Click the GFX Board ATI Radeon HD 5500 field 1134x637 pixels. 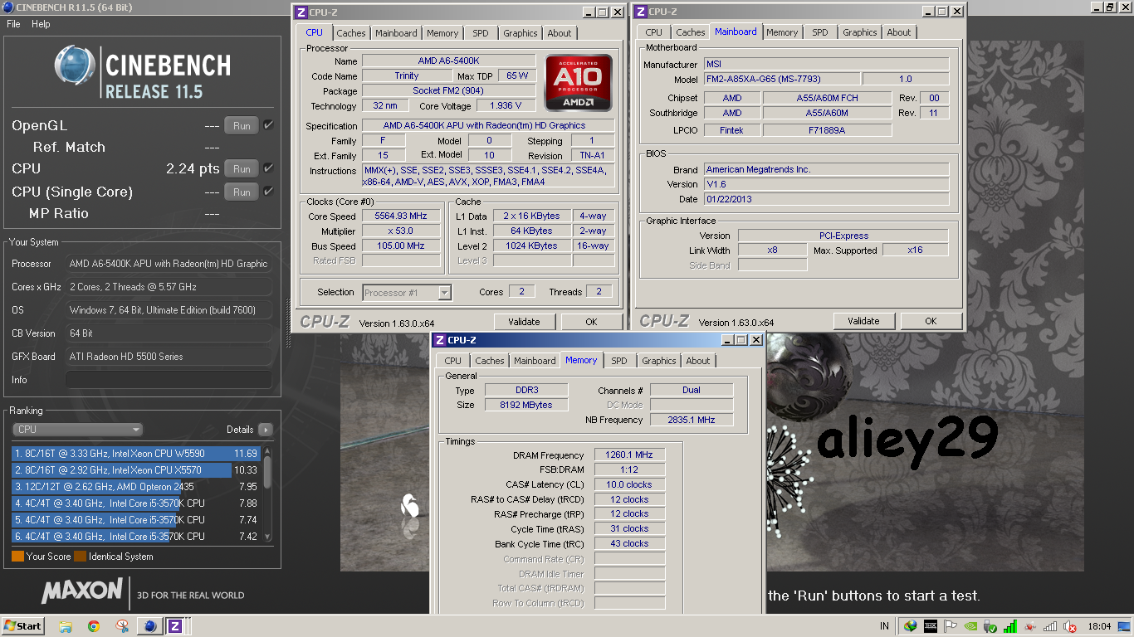point(169,357)
